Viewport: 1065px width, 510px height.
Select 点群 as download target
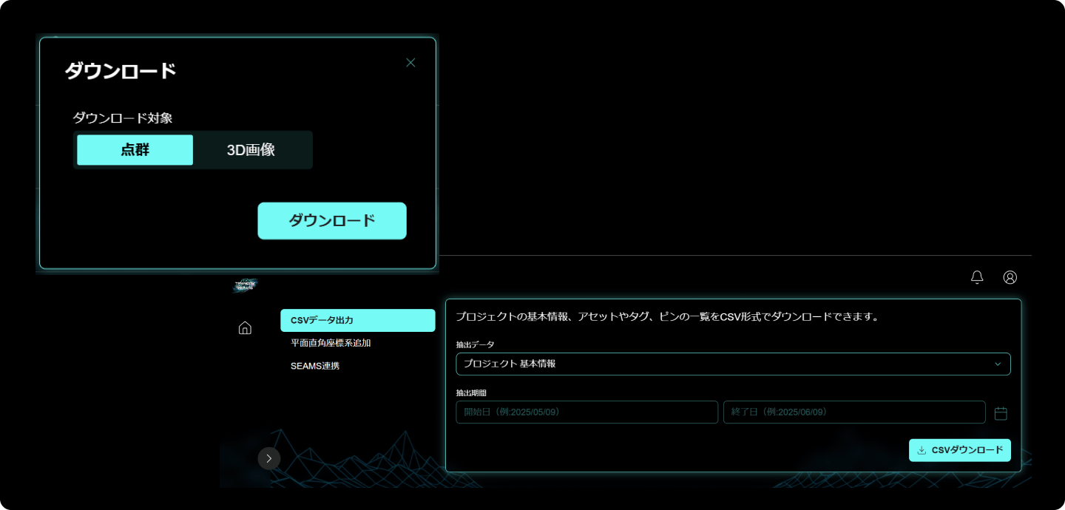pyautogui.click(x=135, y=150)
